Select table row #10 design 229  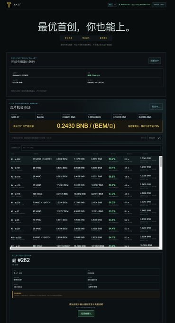click(x=84, y=238)
